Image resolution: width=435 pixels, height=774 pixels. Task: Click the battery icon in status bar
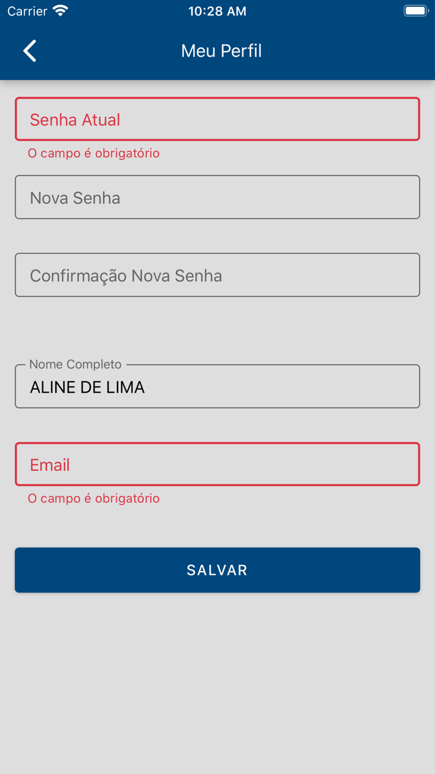point(416,11)
